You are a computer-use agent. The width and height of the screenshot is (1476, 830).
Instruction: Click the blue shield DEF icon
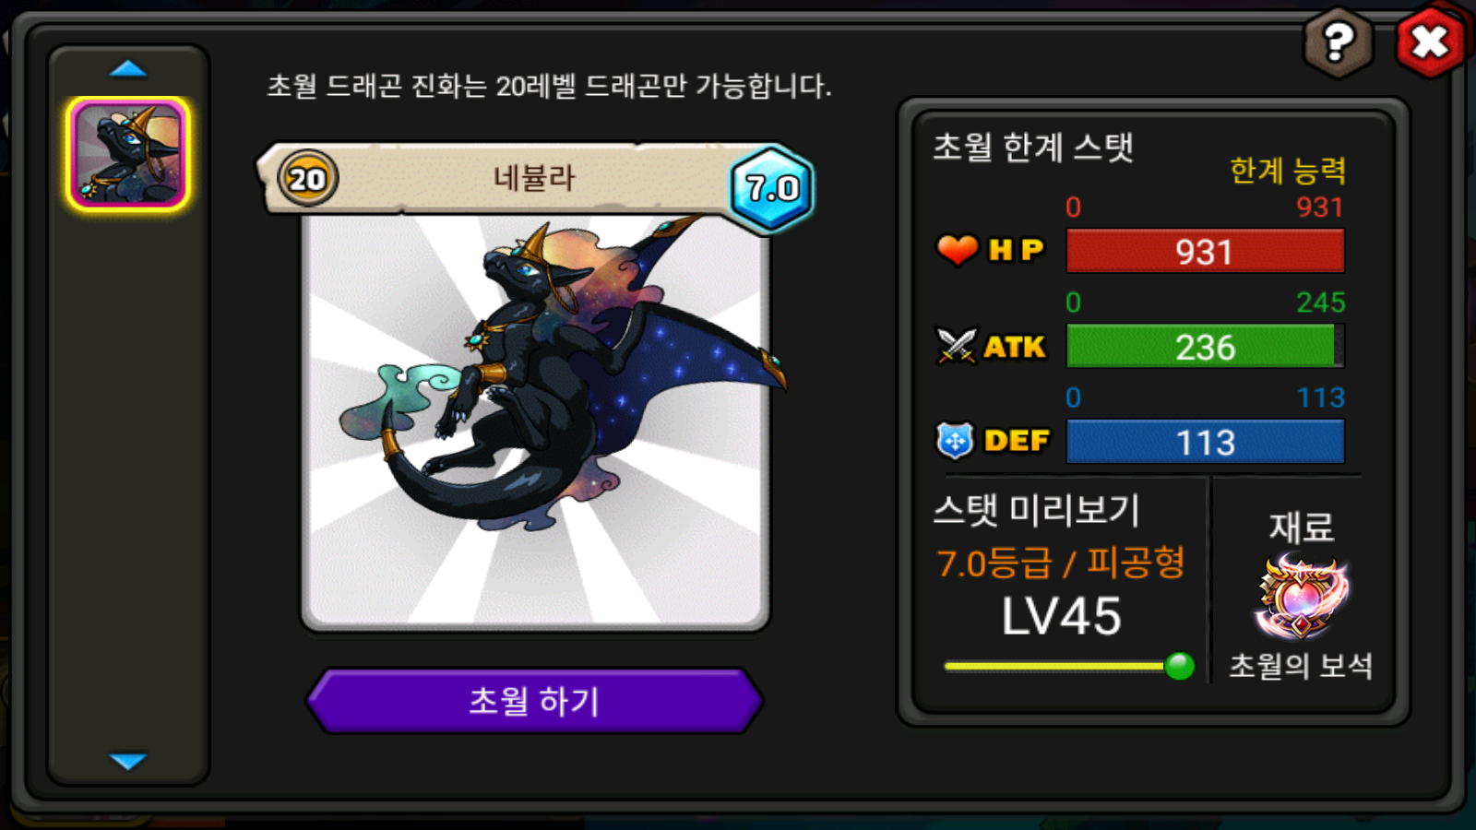pyautogui.click(x=955, y=441)
